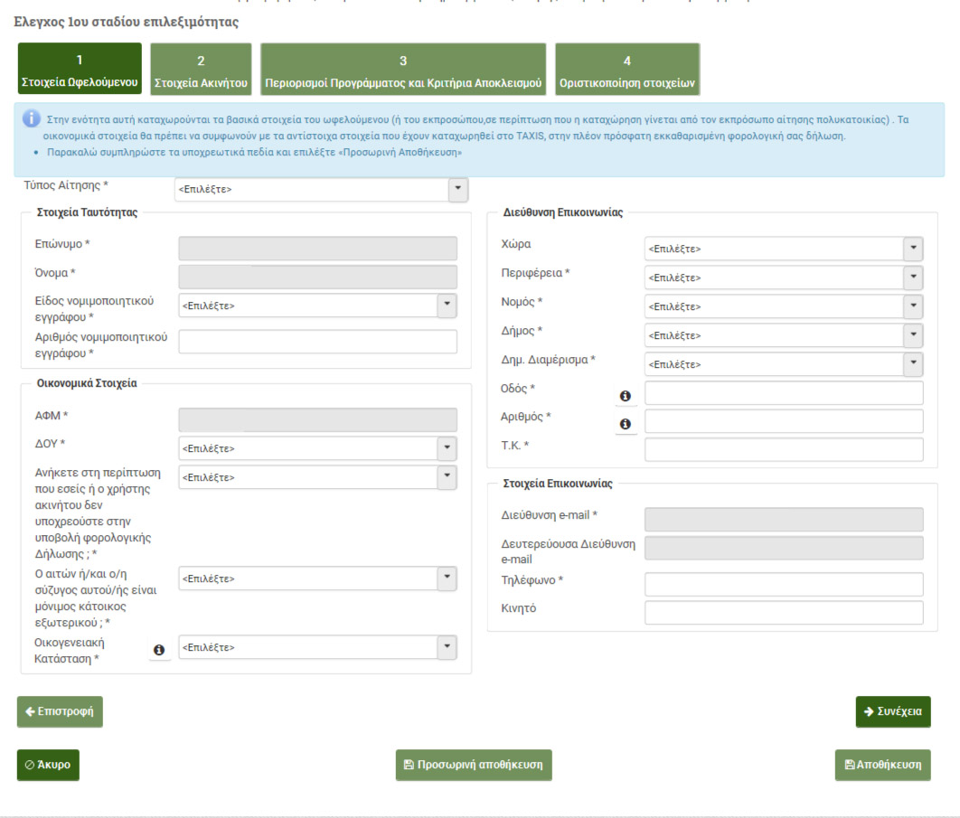Click info icon beside Οικογενειακή Κατάσταση

[x=159, y=649]
